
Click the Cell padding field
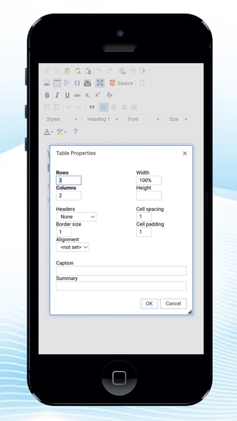144,232
